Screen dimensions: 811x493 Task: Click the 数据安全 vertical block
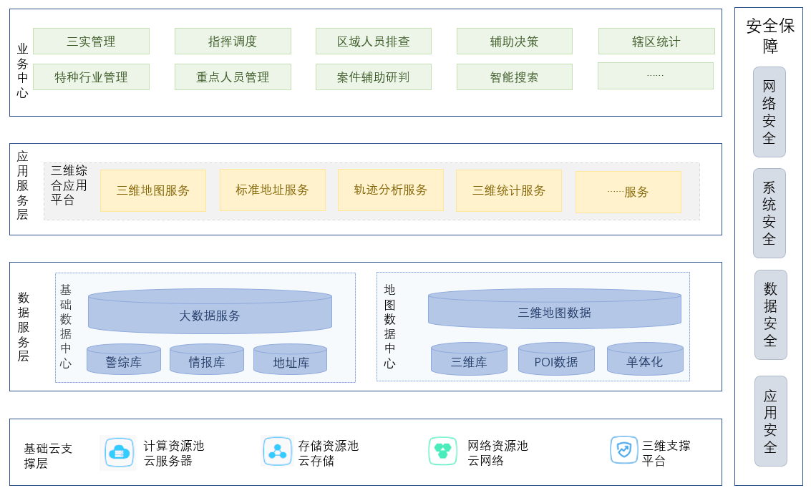coord(770,315)
